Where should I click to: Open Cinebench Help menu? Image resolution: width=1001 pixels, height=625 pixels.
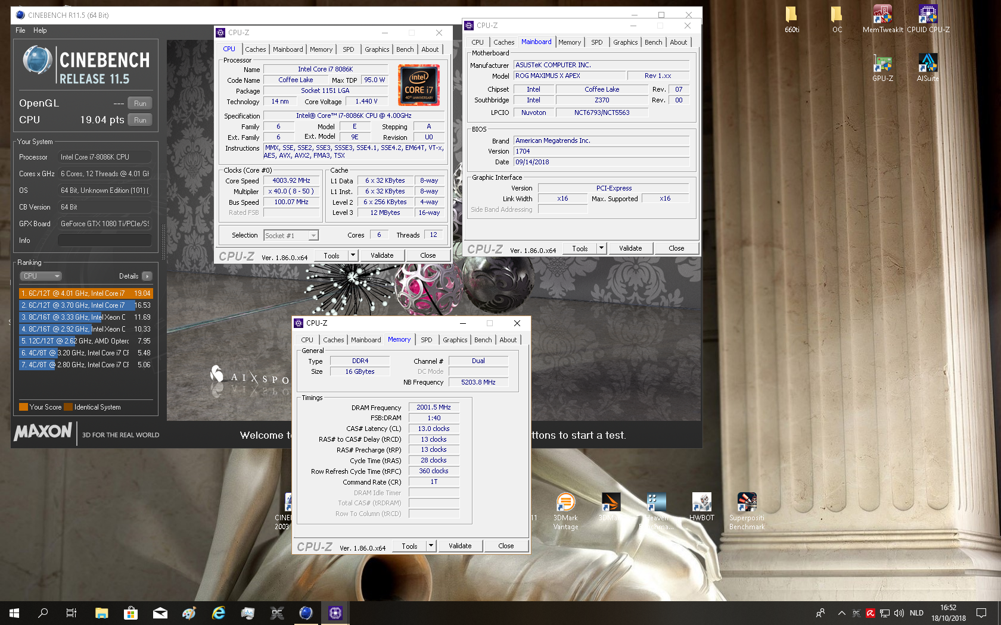point(40,30)
